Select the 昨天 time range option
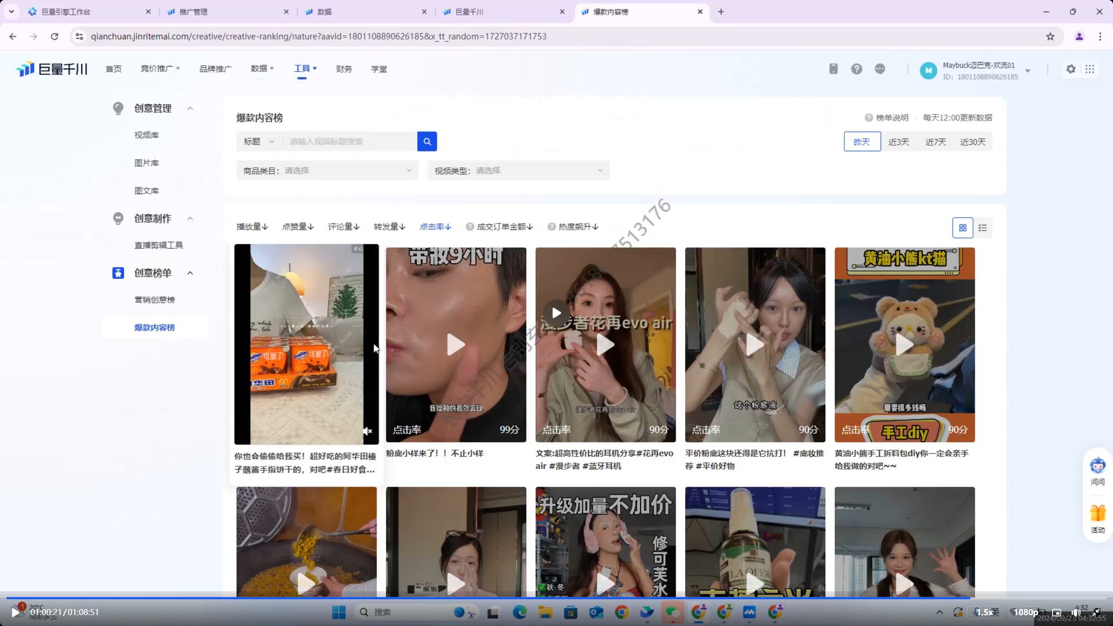The width and height of the screenshot is (1113, 626). (x=862, y=142)
